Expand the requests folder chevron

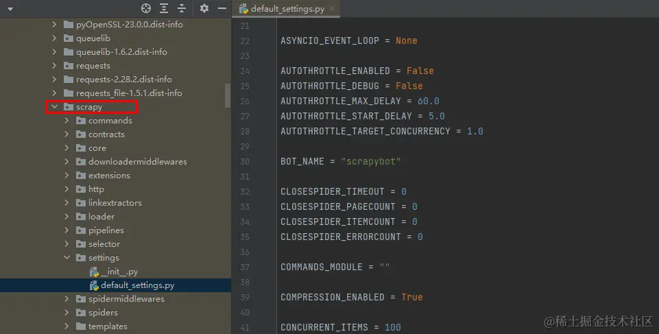pos(54,66)
